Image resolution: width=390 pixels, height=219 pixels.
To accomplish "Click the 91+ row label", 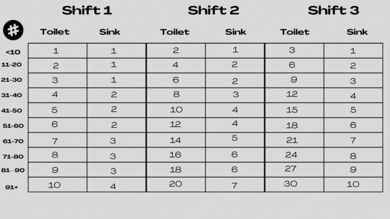I will [x=12, y=187].
